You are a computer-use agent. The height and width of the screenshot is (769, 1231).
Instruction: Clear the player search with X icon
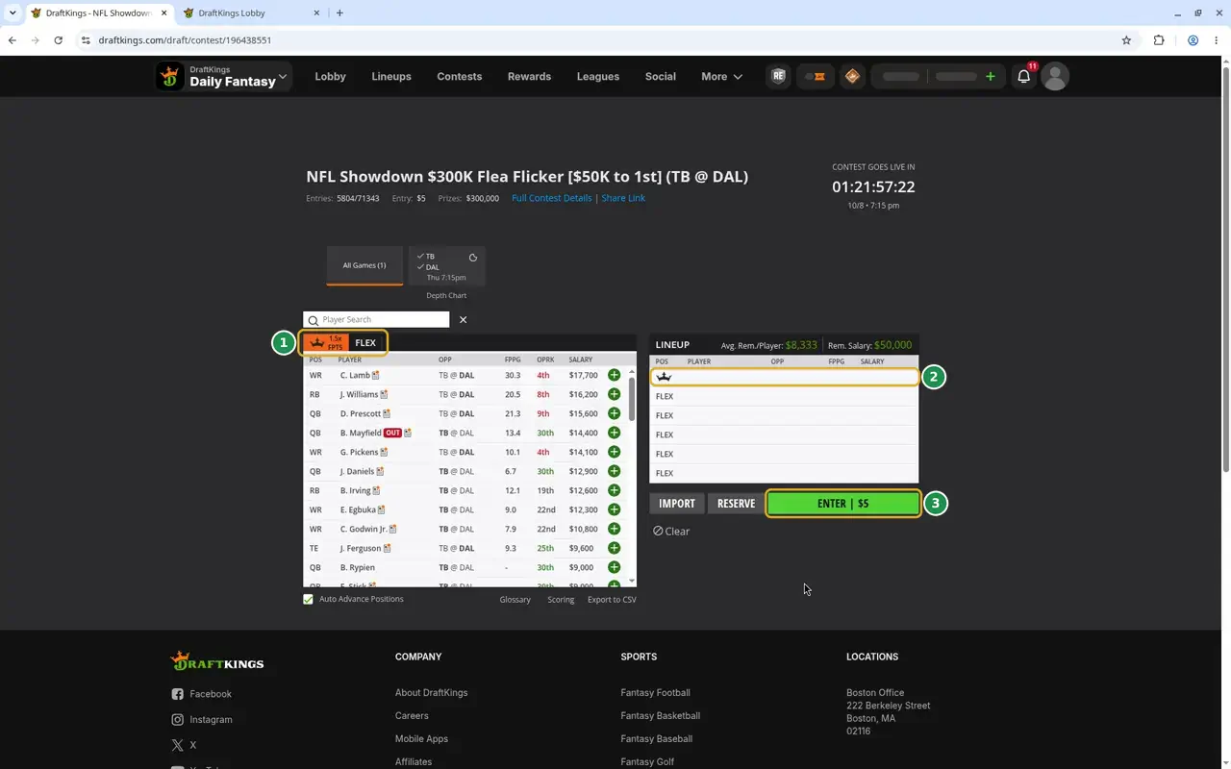click(463, 319)
